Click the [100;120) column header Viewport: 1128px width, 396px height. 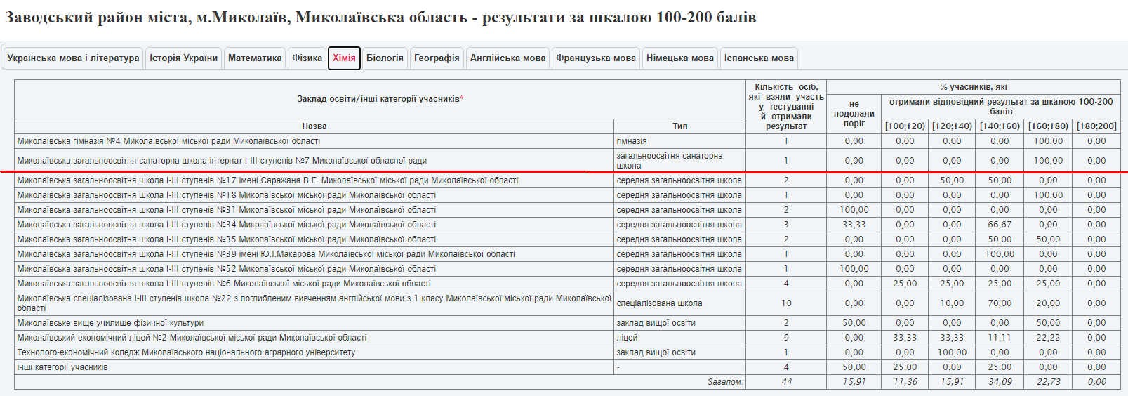(905, 126)
